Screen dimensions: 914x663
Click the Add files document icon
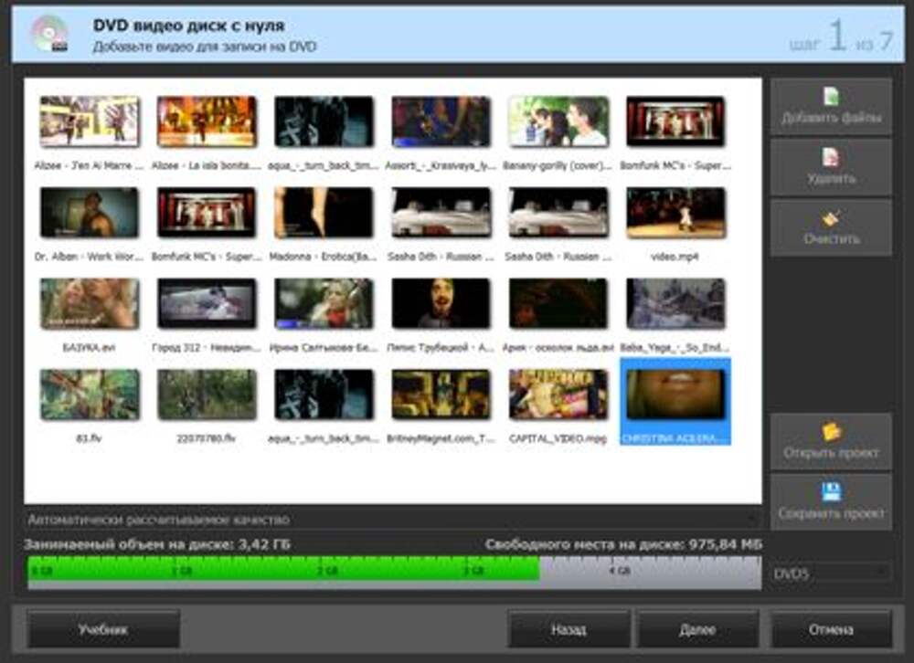tap(831, 96)
